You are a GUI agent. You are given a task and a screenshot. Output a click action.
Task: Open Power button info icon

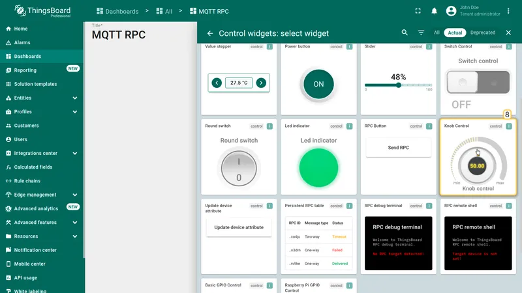(349, 47)
